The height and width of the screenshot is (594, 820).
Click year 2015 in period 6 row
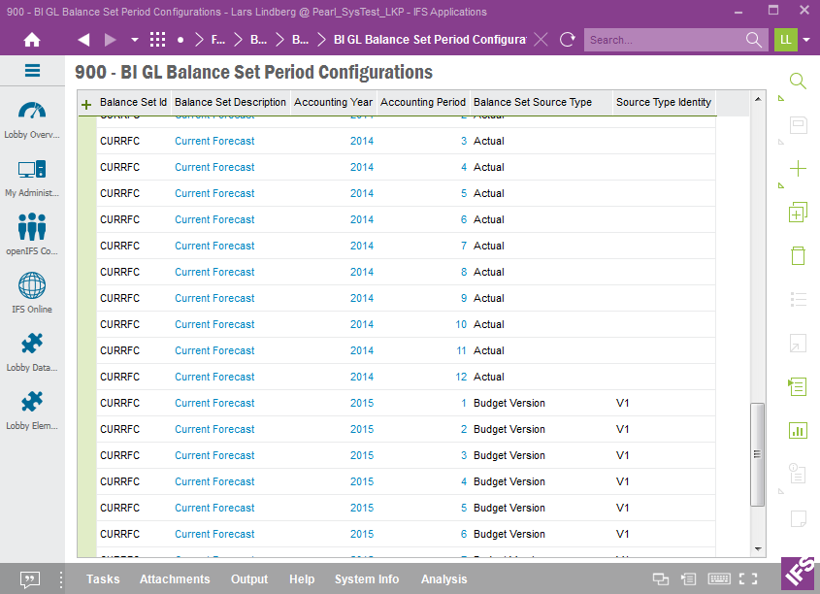(x=362, y=535)
